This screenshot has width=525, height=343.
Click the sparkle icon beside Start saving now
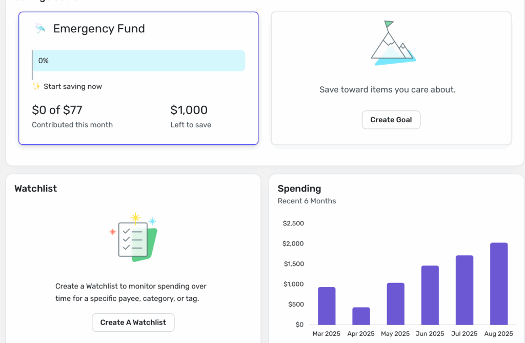coord(36,87)
